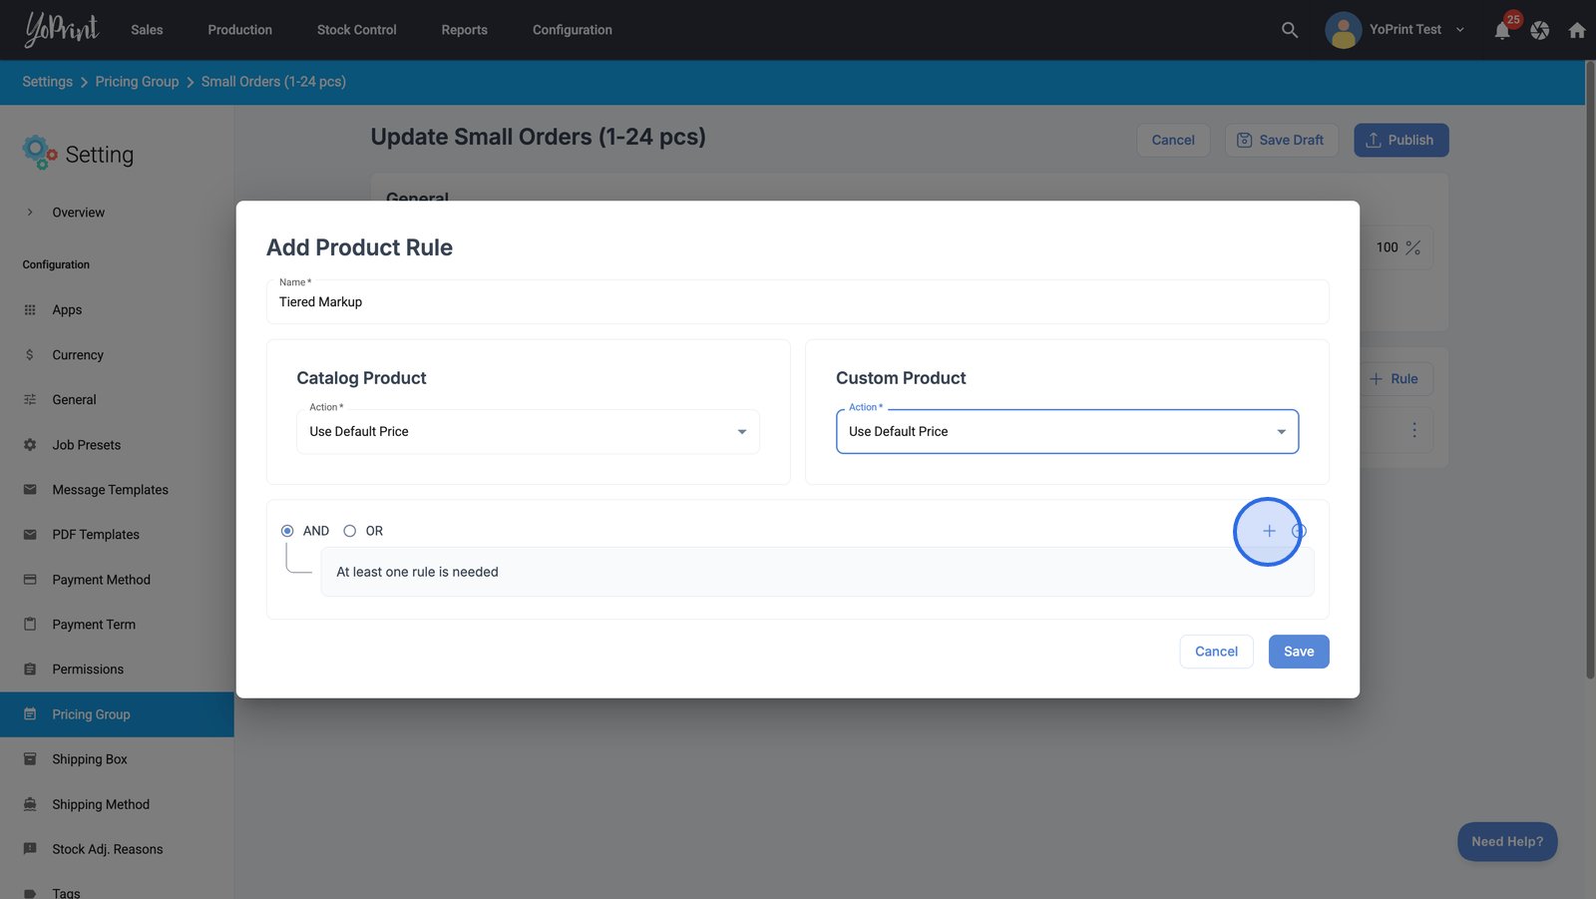Click the Name input field
Viewport: 1596px width, 899px height.
(x=796, y=302)
